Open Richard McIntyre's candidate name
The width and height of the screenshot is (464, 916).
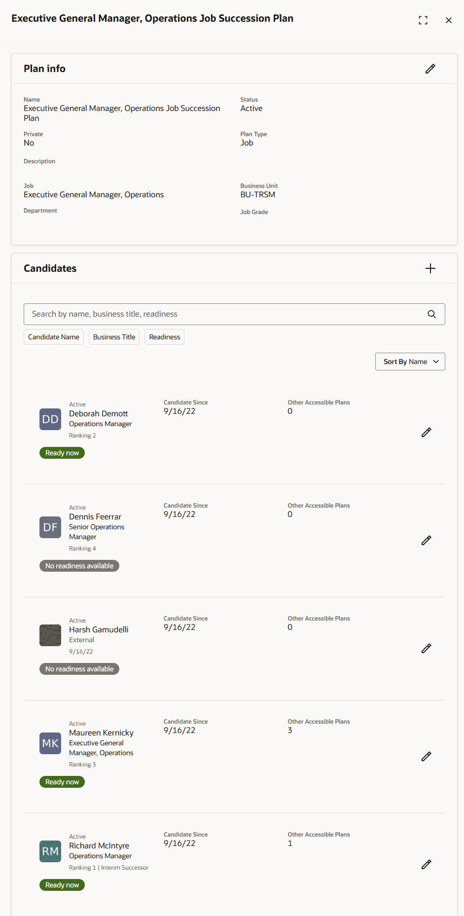tap(99, 846)
